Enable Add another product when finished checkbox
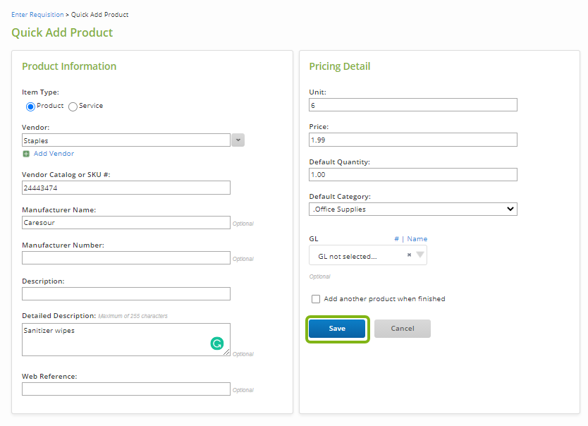Image resolution: width=588 pixels, height=426 pixels. point(316,299)
